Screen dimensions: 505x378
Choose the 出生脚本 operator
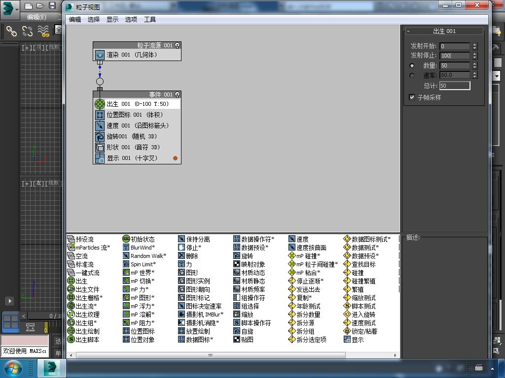click(x=83, y=340)
